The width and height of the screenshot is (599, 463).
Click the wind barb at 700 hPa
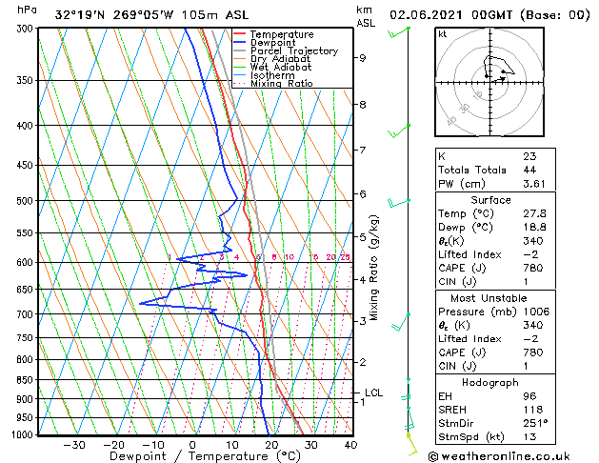pyautogui.click(x=400, y=322)
